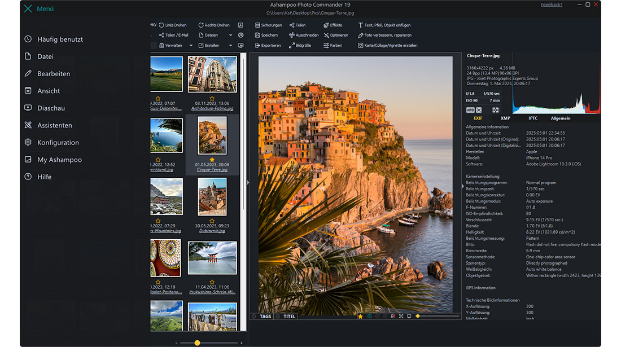621x347 pixels.
Task: Collapse the thumbnail panel with the arrow handle
Action: pyautogui.click(x=248, y=182)
